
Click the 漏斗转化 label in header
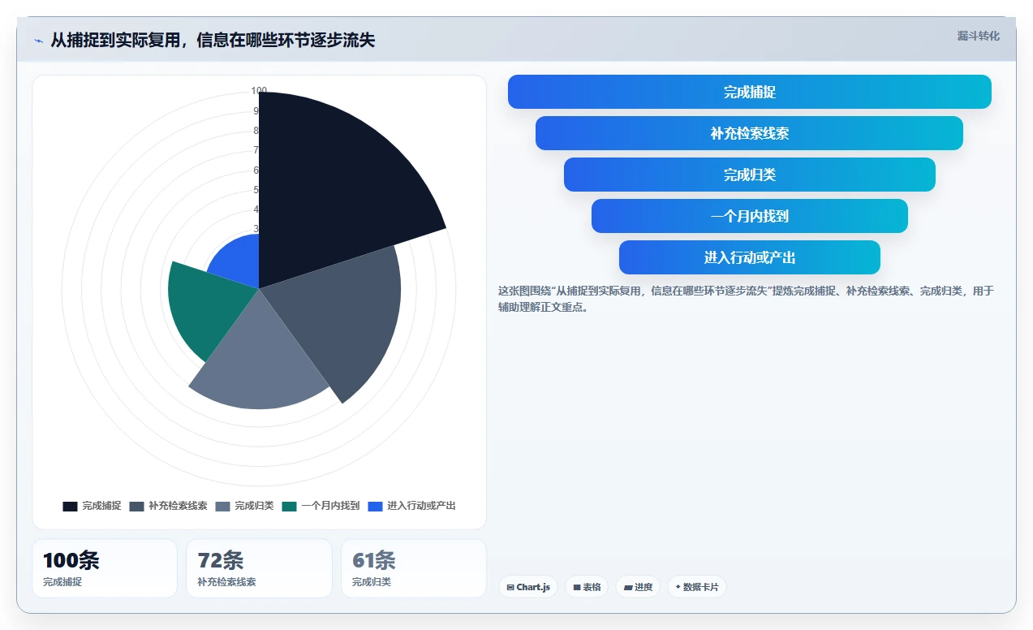click(978, 36)
